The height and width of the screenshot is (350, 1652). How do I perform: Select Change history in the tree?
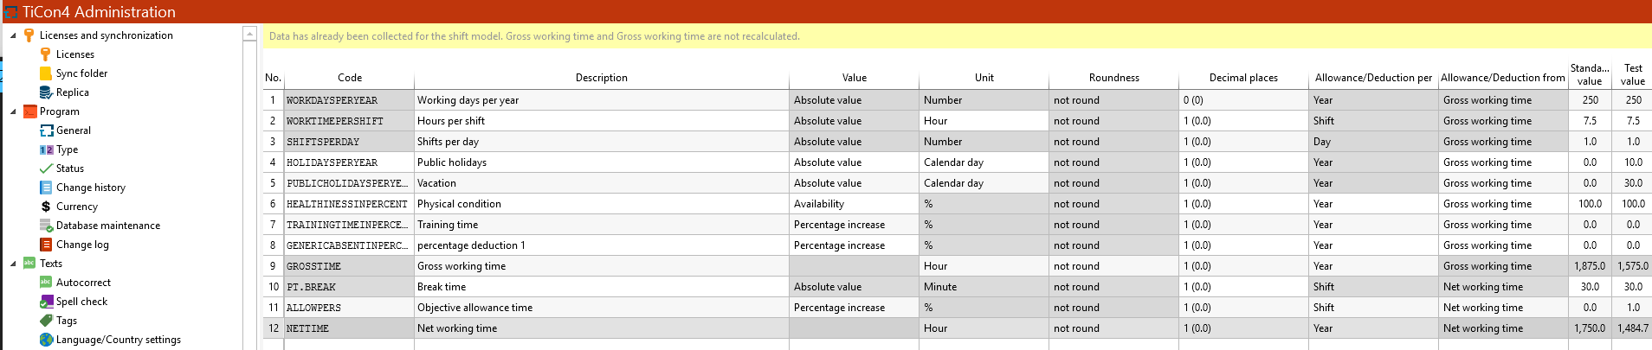point(90,188)
